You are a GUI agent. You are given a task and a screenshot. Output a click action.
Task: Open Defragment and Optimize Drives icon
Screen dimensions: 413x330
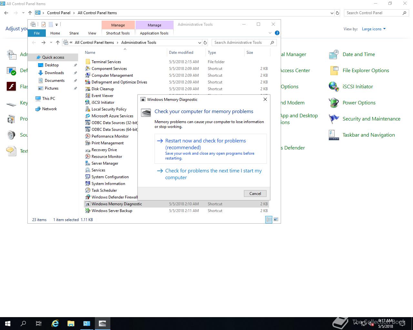pos(87,82)
